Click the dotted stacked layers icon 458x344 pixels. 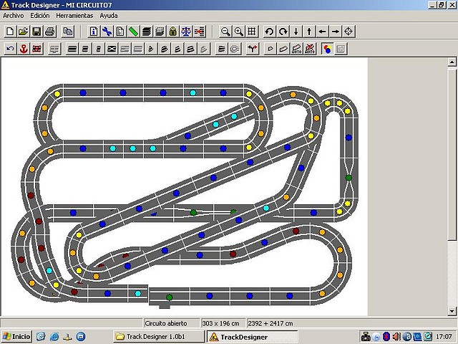[x=160, y=32]
